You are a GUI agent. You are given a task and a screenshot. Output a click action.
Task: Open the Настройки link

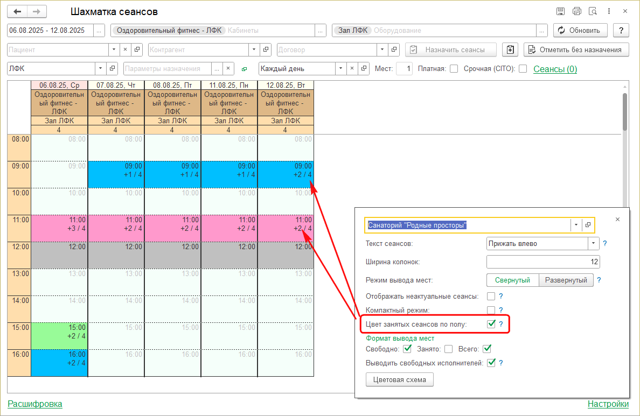608,404
